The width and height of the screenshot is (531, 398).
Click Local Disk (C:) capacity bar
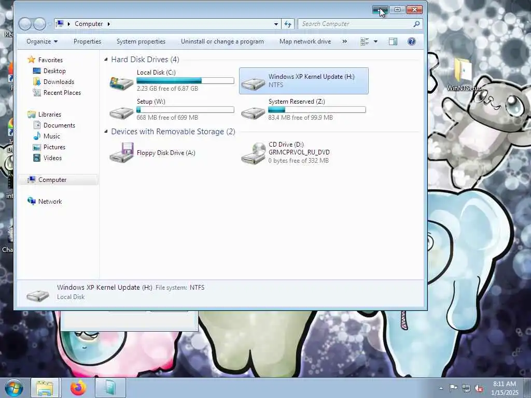coord(185,80)
